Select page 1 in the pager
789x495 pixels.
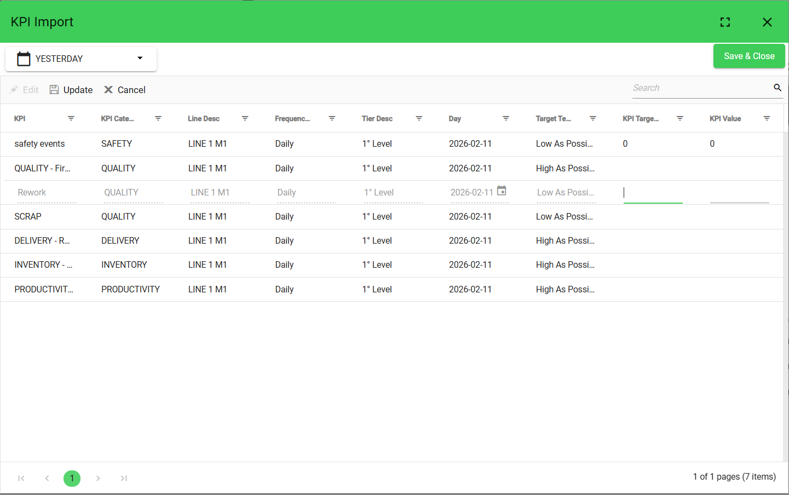(72, 478)
